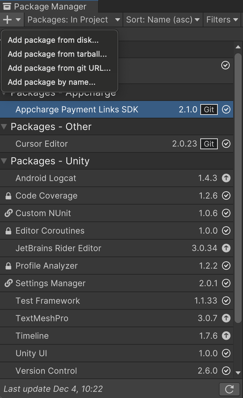The height and width of the screenshot is (398, 243).
Task: Open the Filters dropdown
Action: pos(222,20)
